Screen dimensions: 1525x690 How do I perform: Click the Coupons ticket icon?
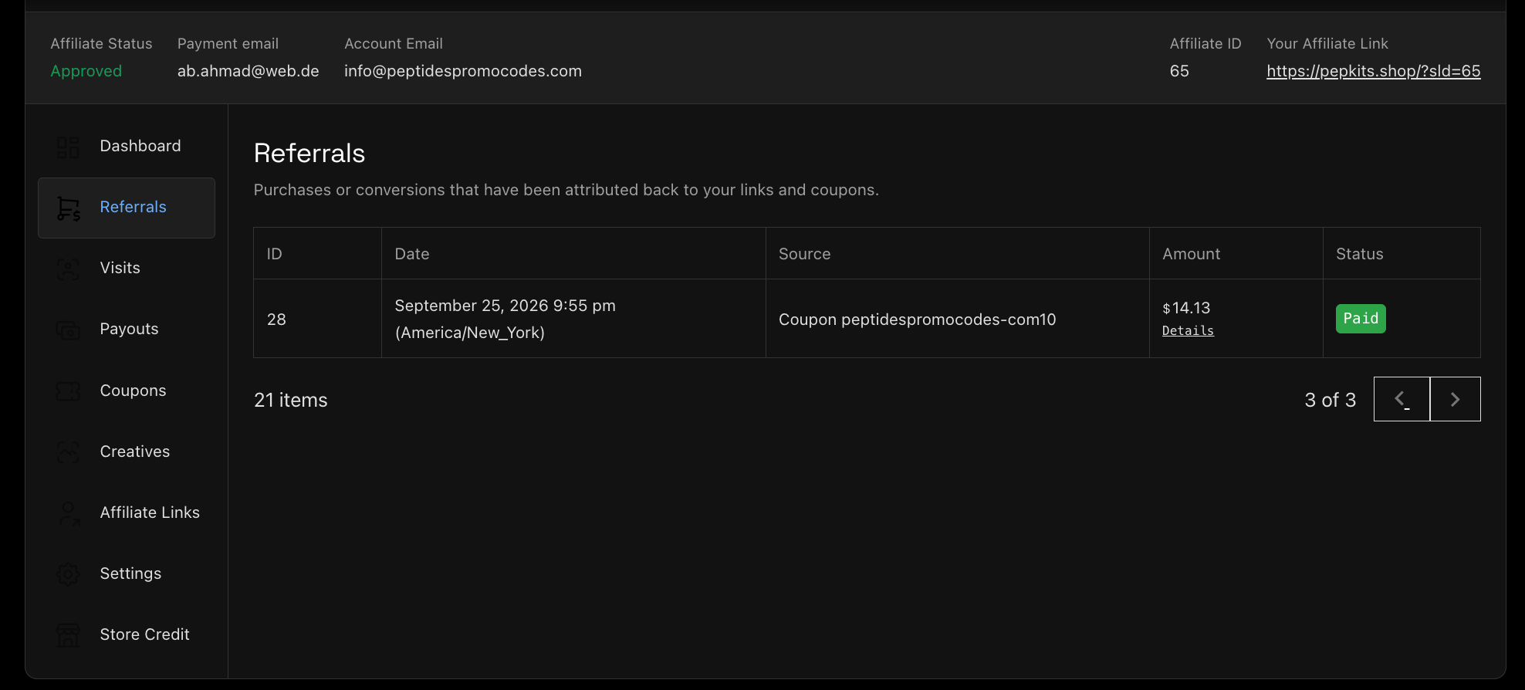[x=68, y=391]
